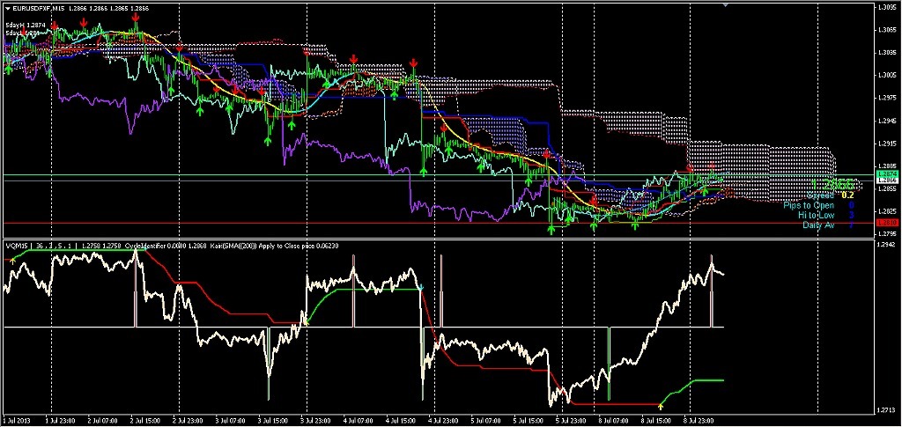Click the 1.2942 indicator scale label
Viewport: 902px width, 427px height.
[x=886, y=246]
